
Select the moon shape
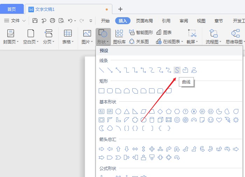pyautogui.click(x=101, y=128)
